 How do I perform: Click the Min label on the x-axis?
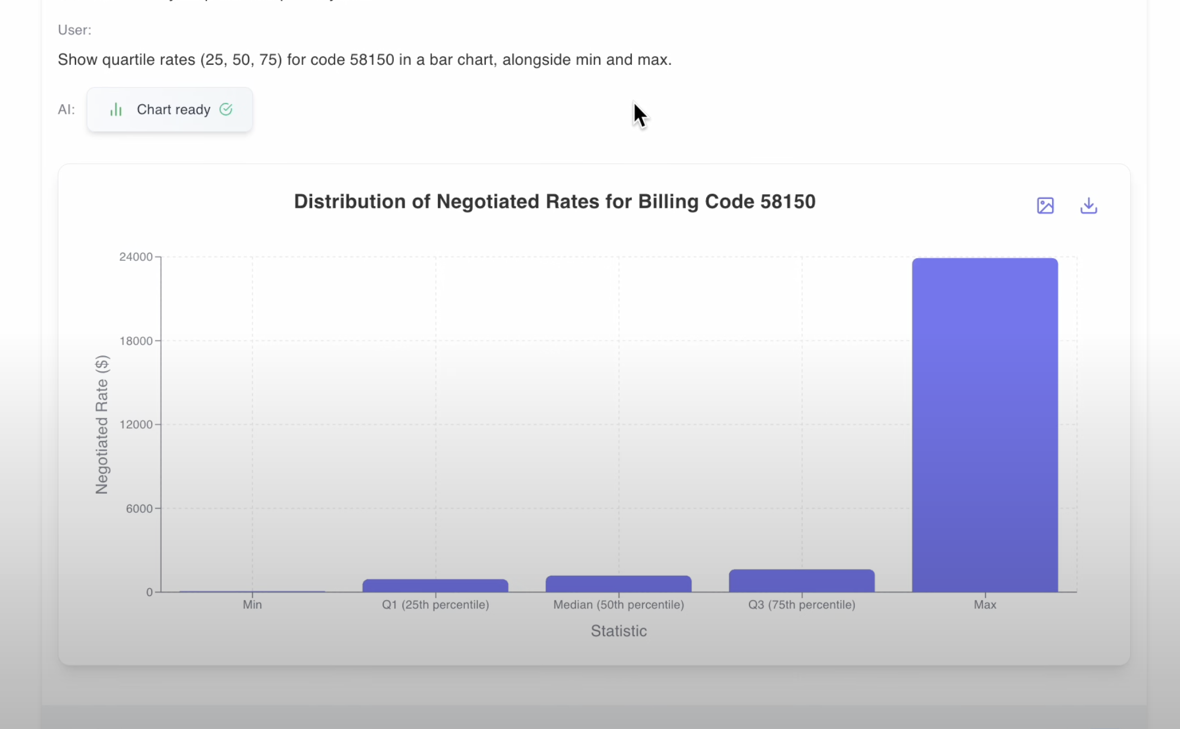click(x=252, y=604)
